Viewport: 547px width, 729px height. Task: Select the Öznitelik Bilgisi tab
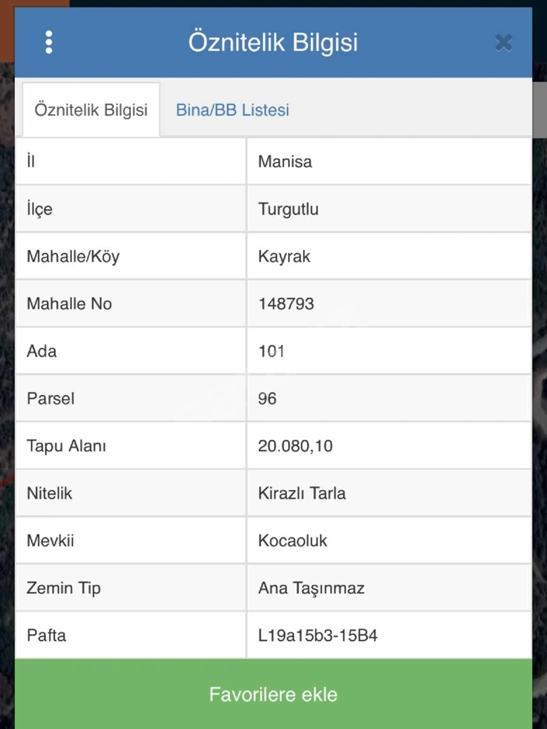pos(91,110)
